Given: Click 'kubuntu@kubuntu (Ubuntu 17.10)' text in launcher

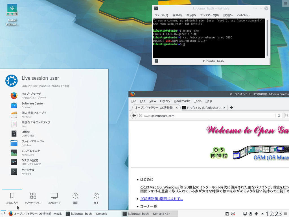Looking at the screenshot, I should pos(45,86).
